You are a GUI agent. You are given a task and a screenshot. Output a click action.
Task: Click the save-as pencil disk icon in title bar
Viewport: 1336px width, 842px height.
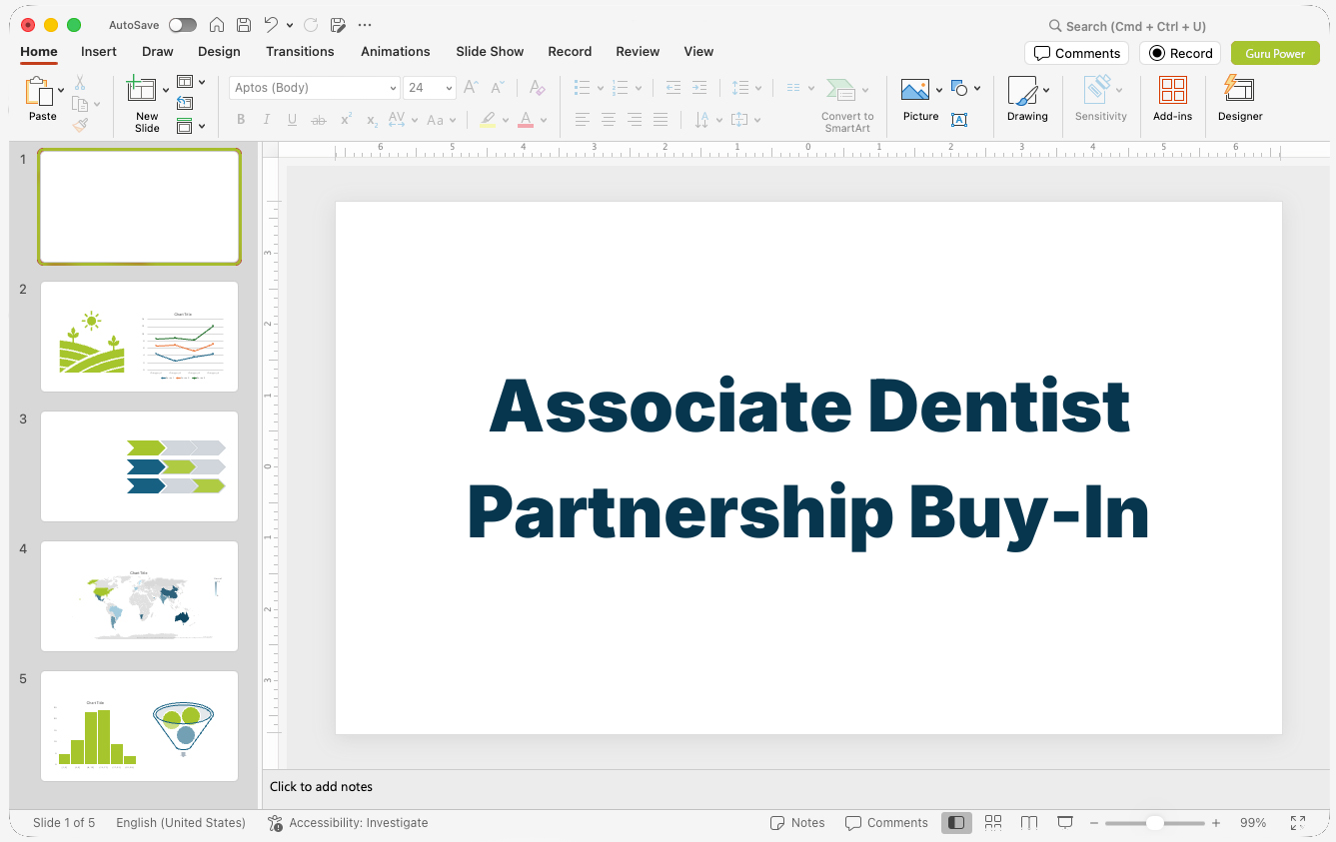(338, 25)
